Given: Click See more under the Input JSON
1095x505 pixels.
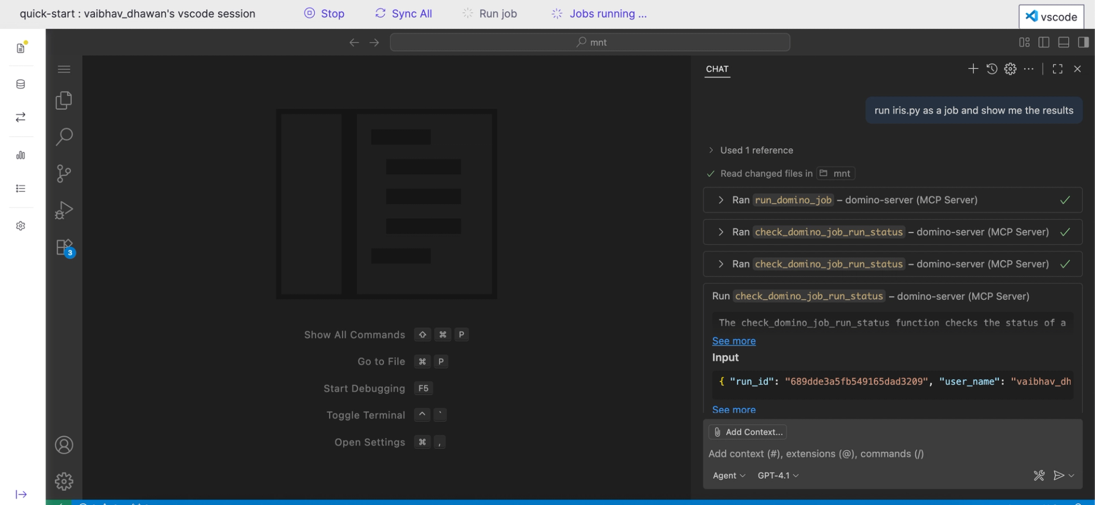Looking at the screenshot, I should pyautogui.click(x=733, y=410).
